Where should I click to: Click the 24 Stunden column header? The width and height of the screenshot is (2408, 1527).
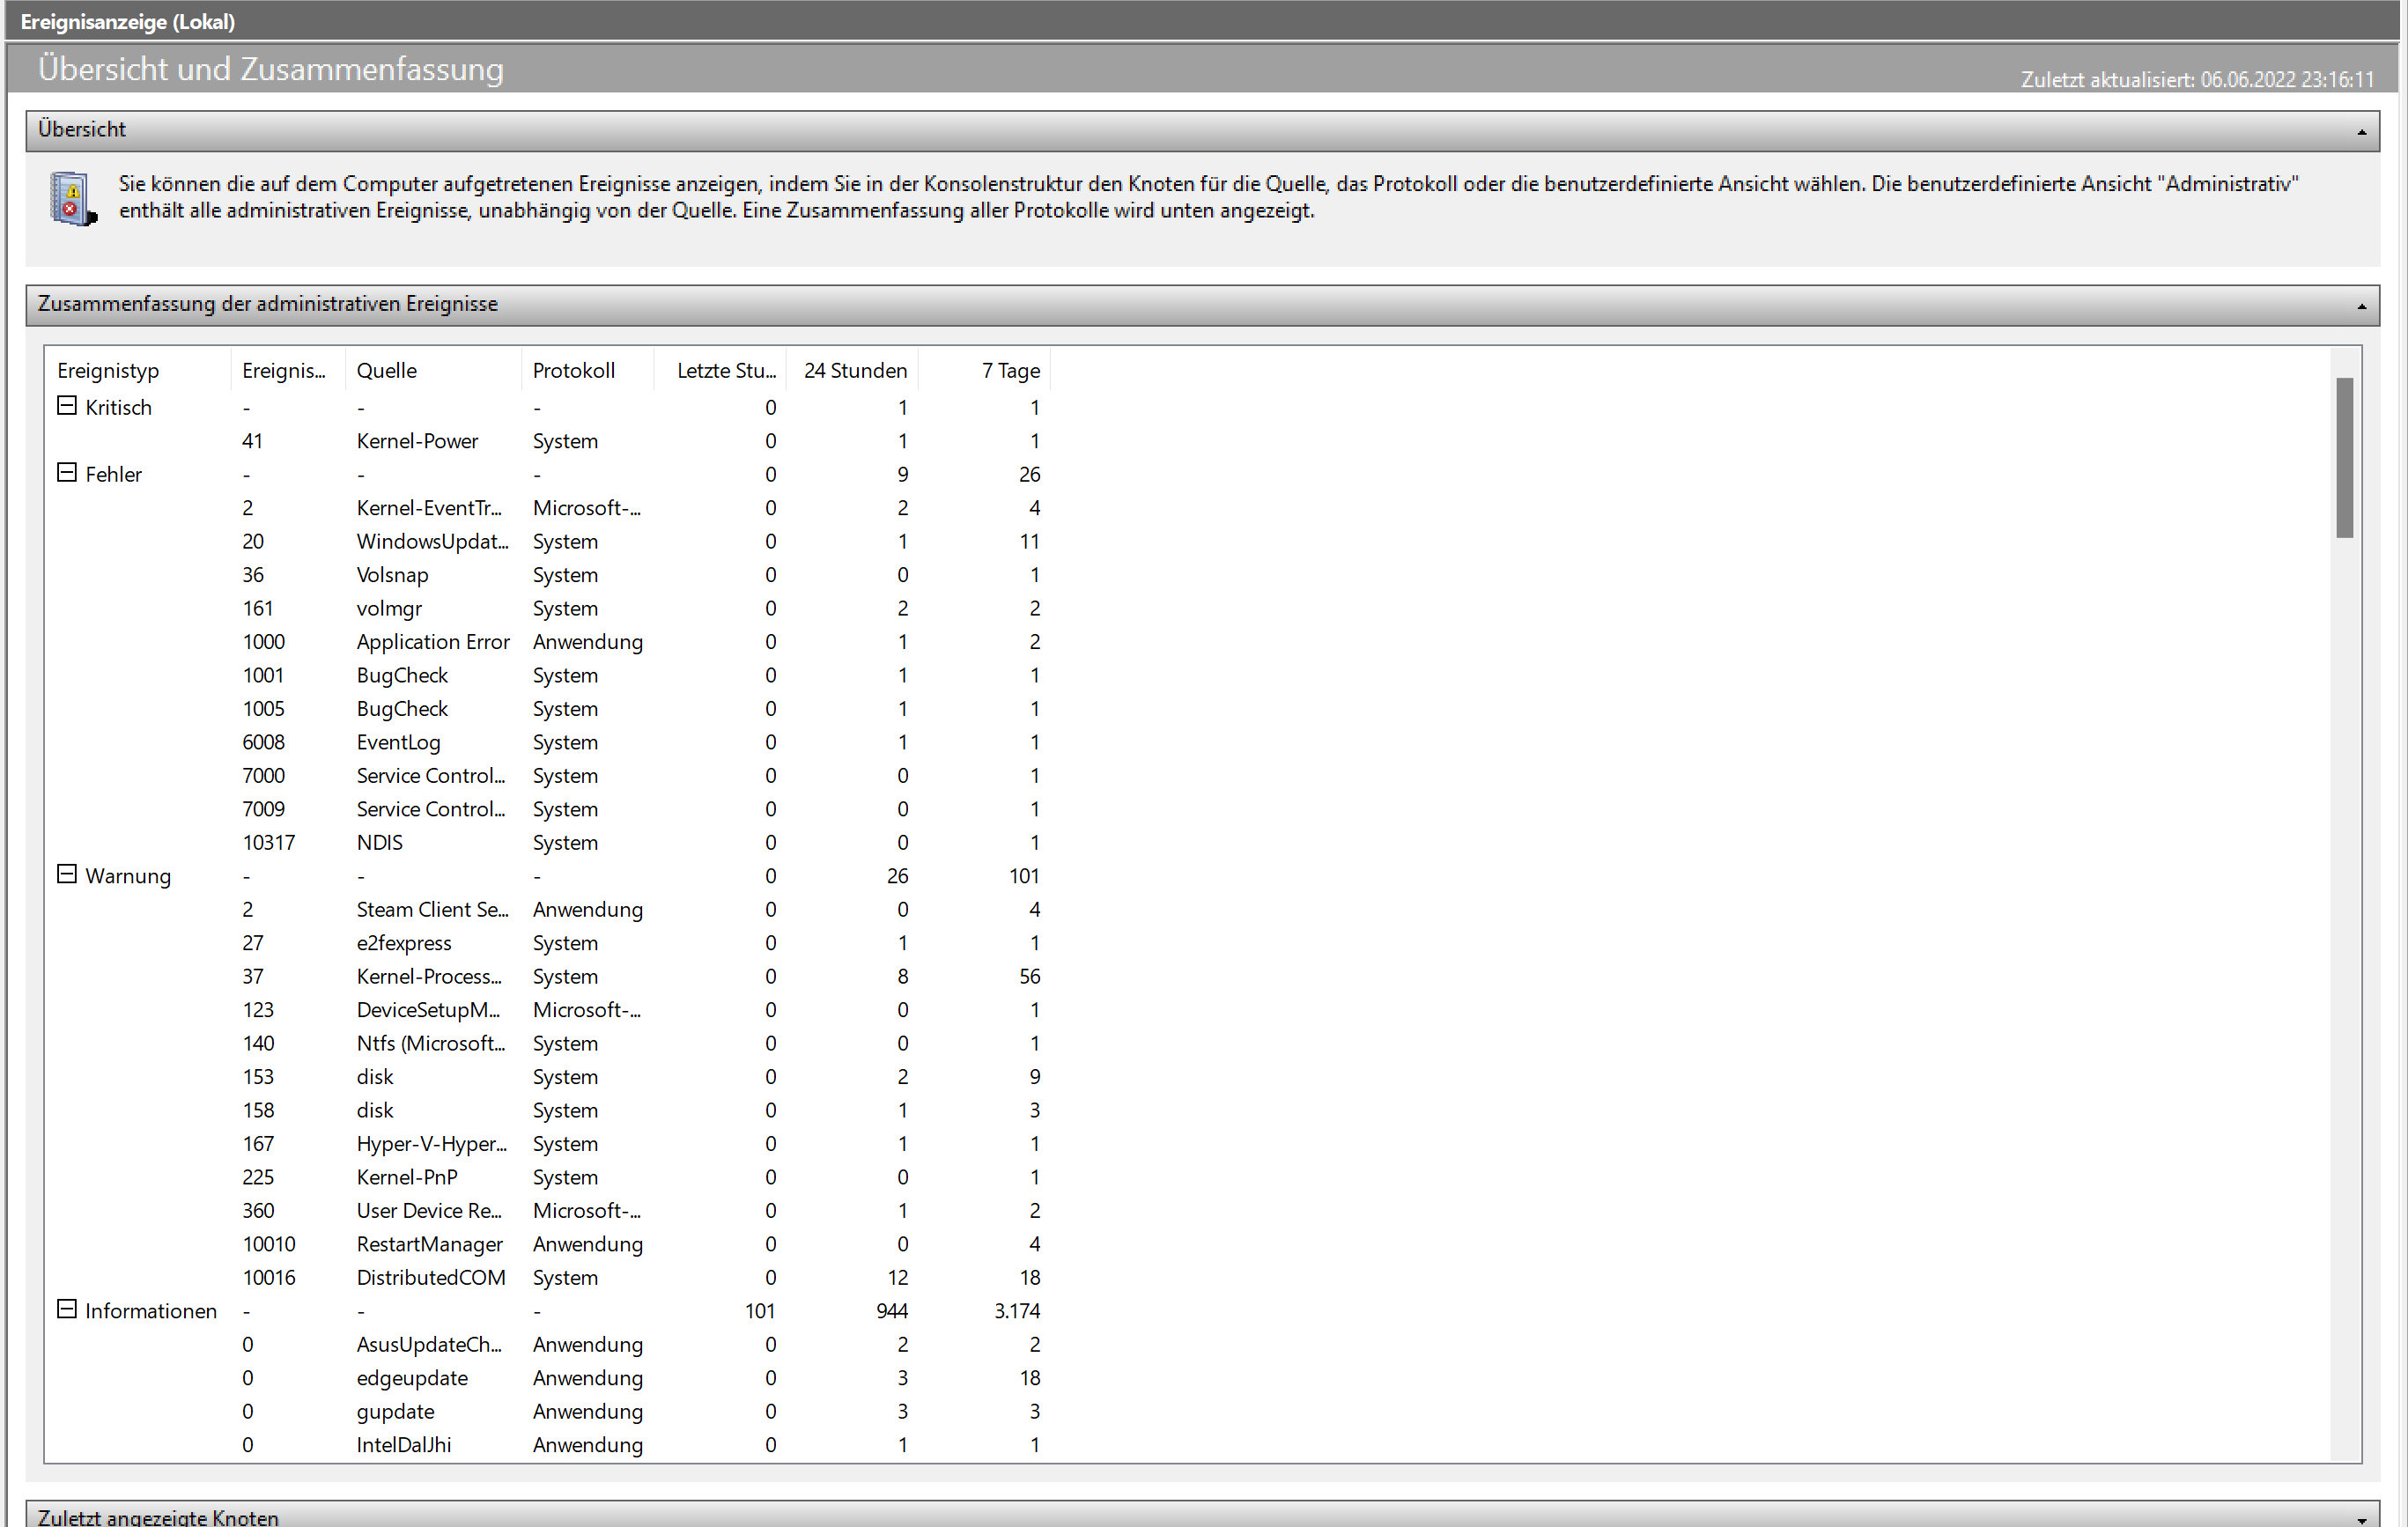[x=855, y=371]
